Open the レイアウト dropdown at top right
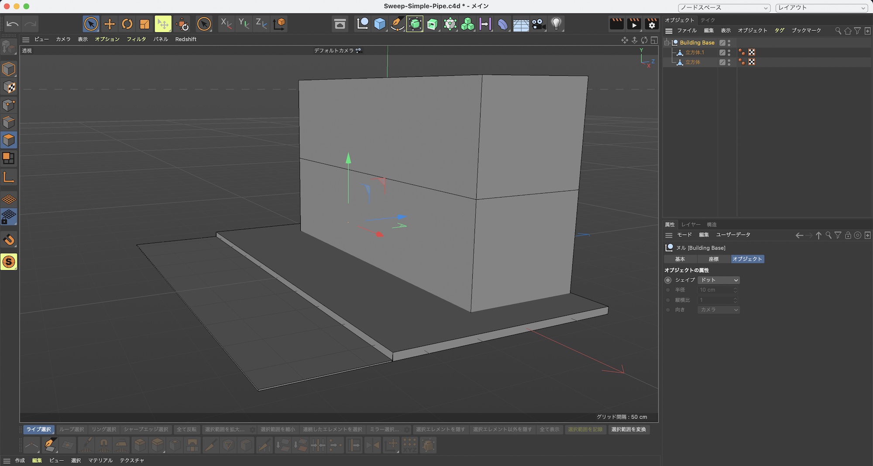The height and width of the screenshot is (466, 873). (x=821, y=8)
